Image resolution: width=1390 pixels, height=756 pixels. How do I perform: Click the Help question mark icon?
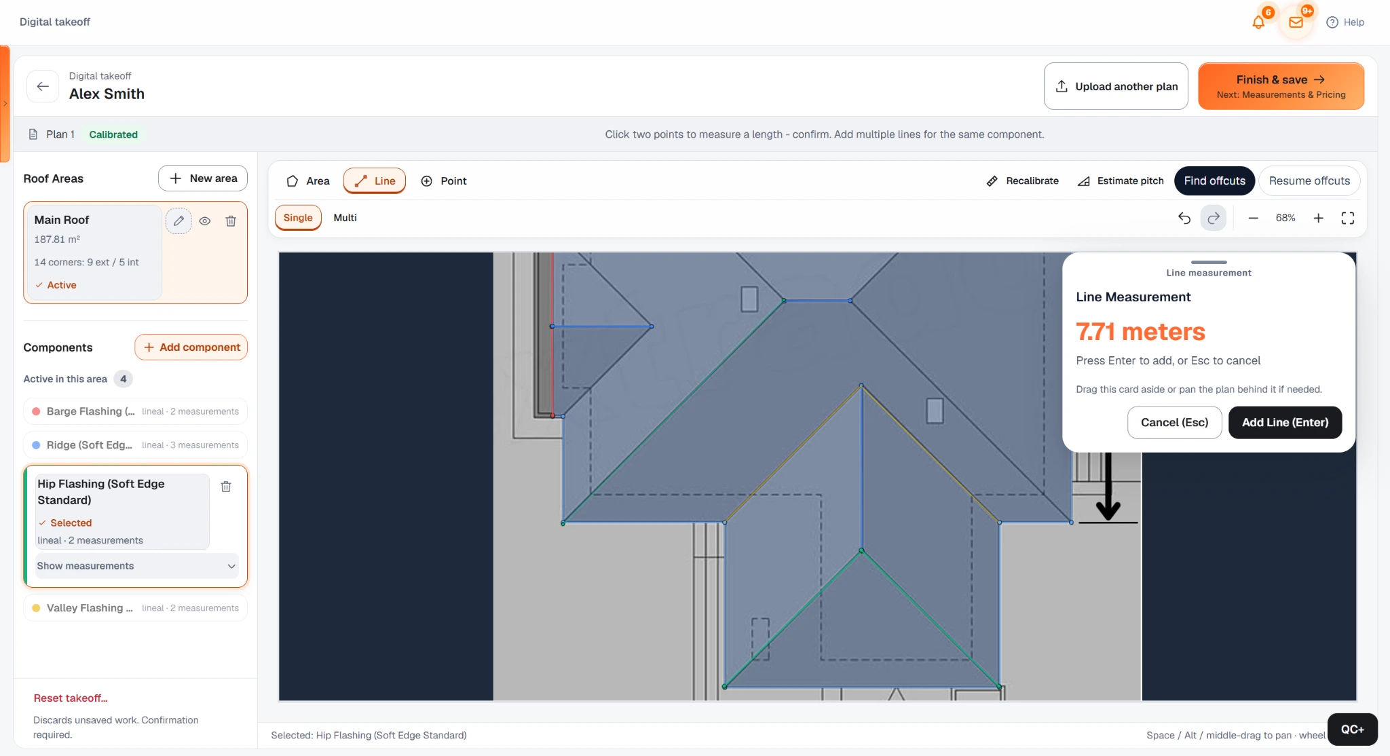point(1332,22)
